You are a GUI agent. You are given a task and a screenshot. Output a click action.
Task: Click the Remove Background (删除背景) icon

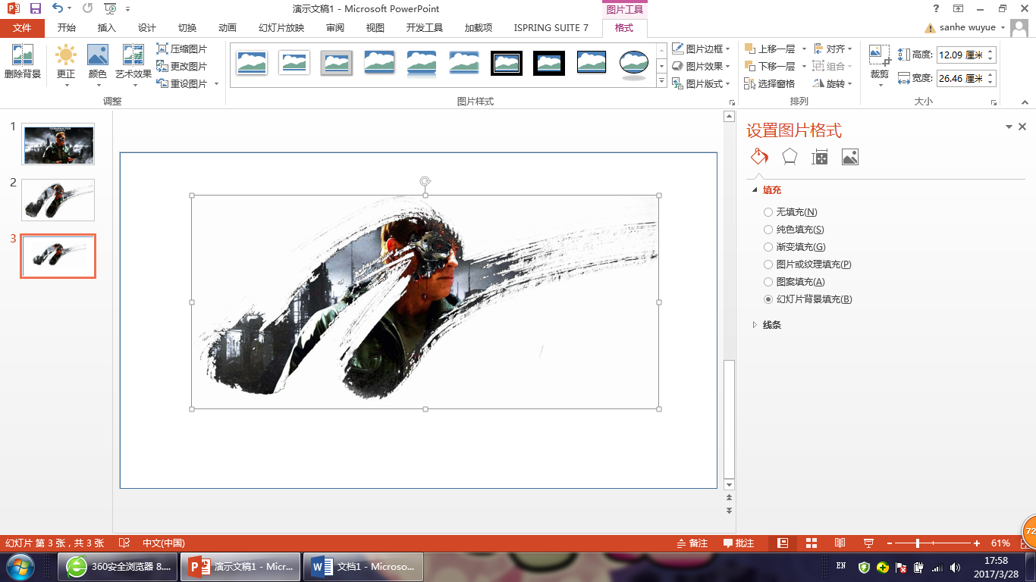tap(23, 62)
